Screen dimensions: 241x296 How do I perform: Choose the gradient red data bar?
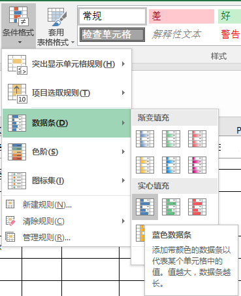coord(197,139)
